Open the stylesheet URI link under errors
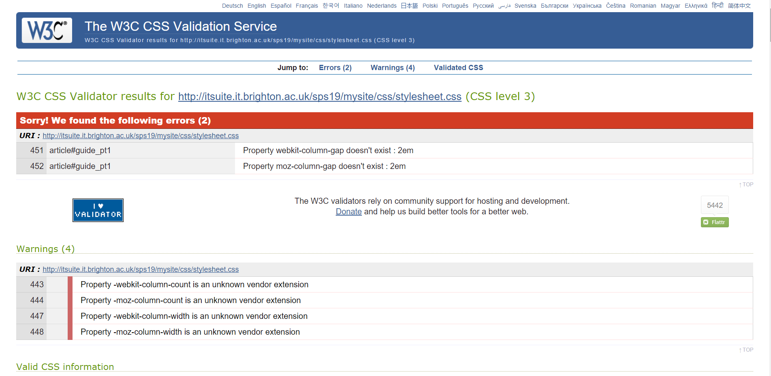Image resolution: width=771 pixels, height=376 pixels. (141, 136)
